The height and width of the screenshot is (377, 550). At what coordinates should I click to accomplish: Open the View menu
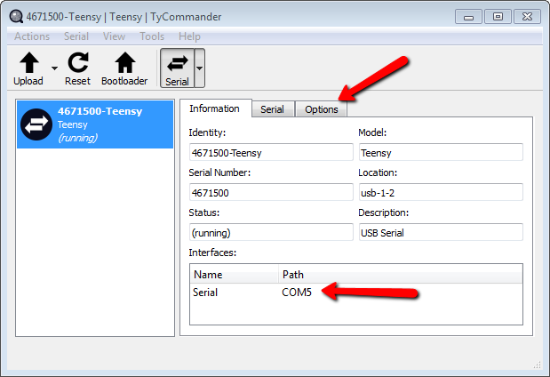tap(114, 36)
